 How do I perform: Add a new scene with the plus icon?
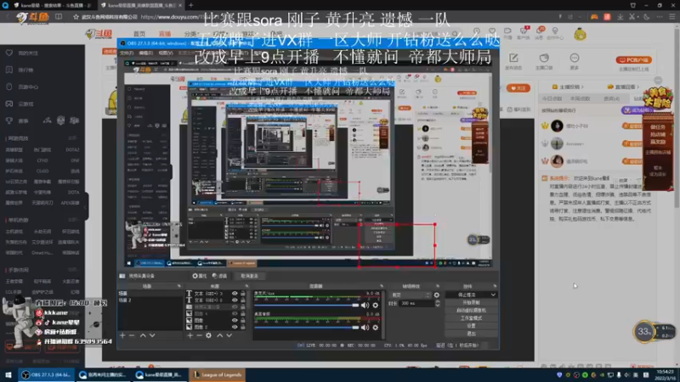[122, 335]
